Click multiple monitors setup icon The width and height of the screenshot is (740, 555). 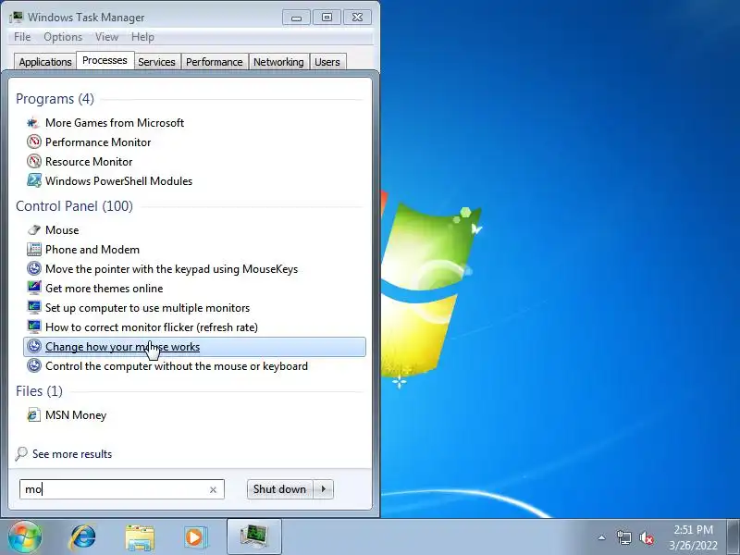pos(33,307)
